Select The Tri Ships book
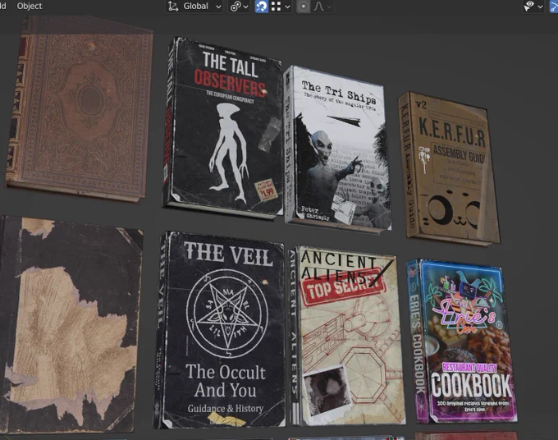Viewport: 558px width, 440px height. (337, 149)
